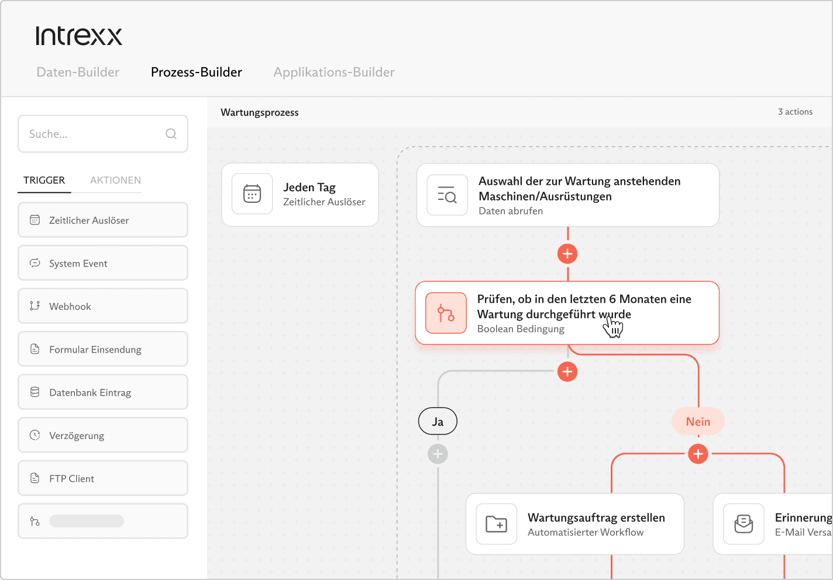Click the folder-plus icon on Wartungsauftrag node
833x580 pixels.
(497, 524)
